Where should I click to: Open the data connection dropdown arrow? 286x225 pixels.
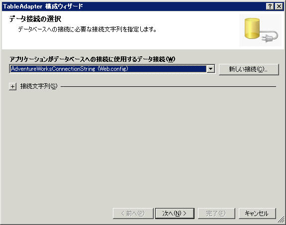[211, 69]
